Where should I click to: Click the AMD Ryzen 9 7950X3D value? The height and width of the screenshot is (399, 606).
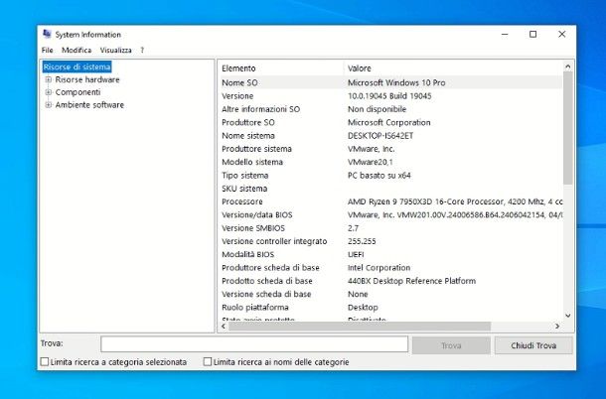[x=455, y=201]
